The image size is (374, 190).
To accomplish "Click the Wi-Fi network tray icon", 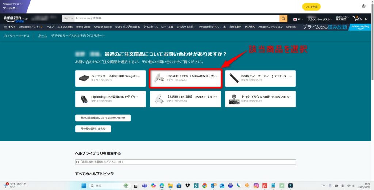I will 349,186.
